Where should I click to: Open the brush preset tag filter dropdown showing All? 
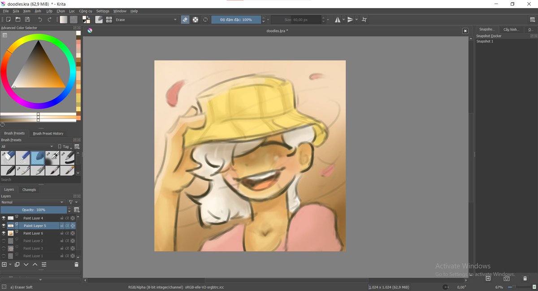28,147
